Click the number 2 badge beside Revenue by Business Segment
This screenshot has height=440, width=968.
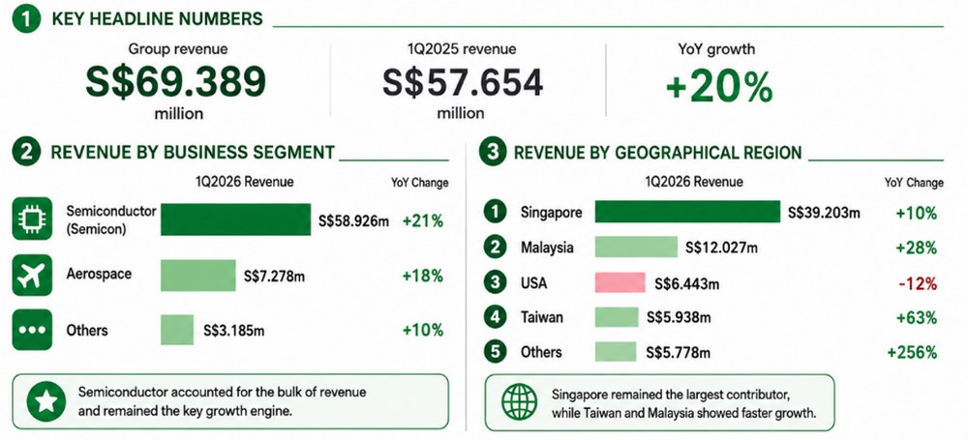pos(26,153)
